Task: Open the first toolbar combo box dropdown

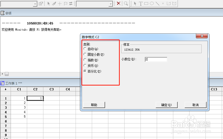Action: click(35, 4)
